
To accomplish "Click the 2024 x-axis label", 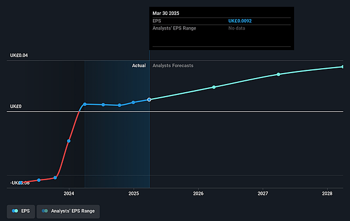I will point(69,193).
